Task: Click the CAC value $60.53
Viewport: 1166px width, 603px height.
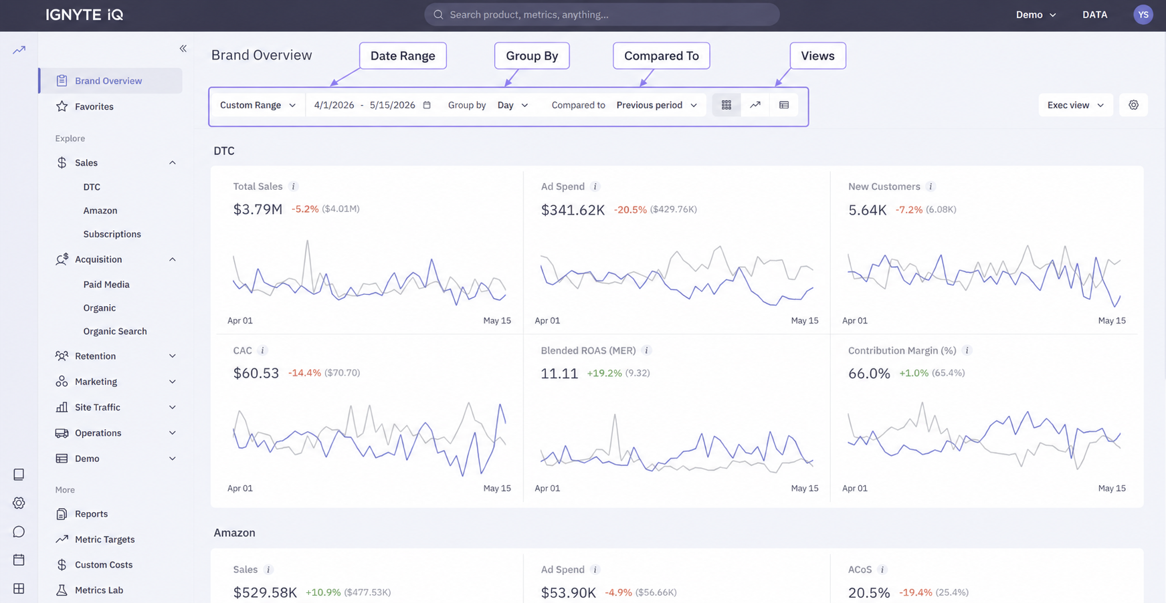Action: coord(256,373)
